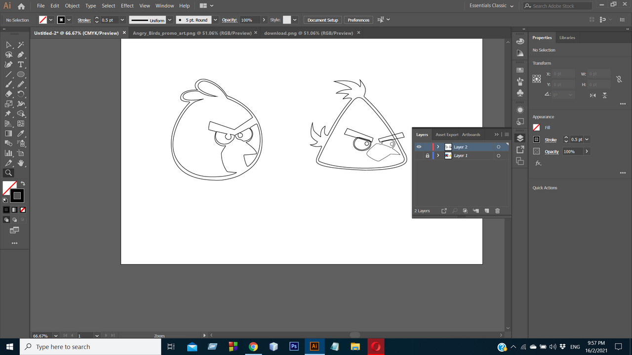Open the Object menu

pyautogui.click(x=72, y=6)
